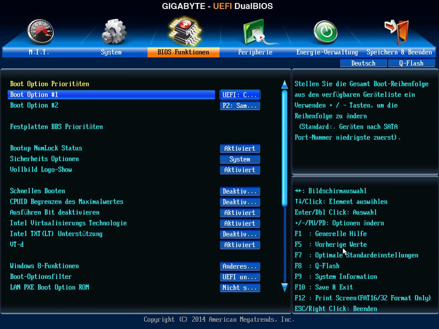Open Boot Option #2 value P2: Sam...
The height and width of the screenshot is (329, 439).
[x=240, y=106]
